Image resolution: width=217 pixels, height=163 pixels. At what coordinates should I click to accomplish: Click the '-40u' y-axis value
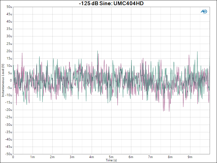pos(9,139)
